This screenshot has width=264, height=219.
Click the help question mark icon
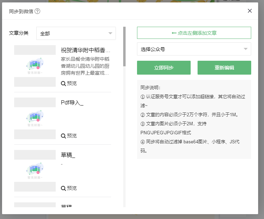[37, 11]
